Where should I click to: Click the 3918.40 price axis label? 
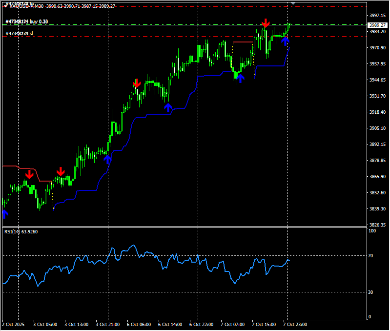point(377,112)
